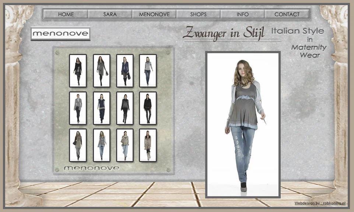Viewport: 354px width, 212px height.
Task: Select thumbnail of gray cardigan with black pants
Action: tap(78, 108)
